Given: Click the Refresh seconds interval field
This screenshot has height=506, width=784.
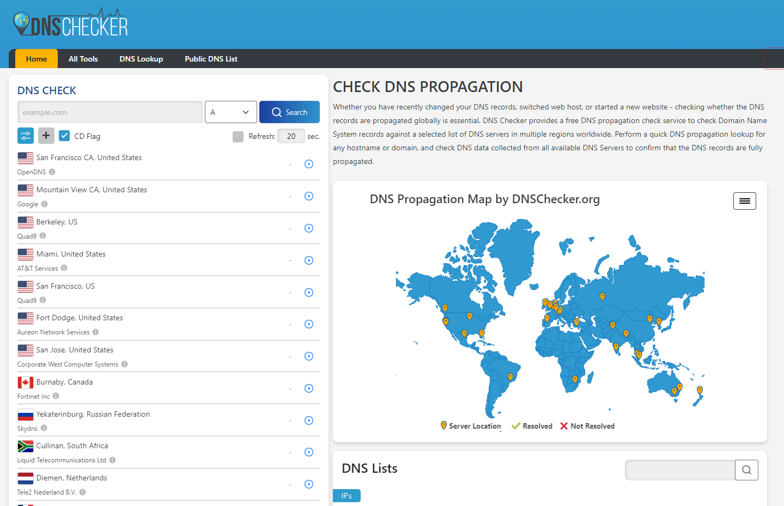Looking at the screenshot, I should click(291, 136).
